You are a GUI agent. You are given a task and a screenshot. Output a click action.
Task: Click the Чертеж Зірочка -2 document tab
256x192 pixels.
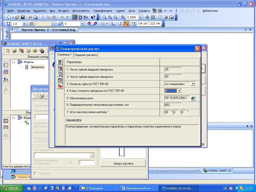(48, 30)
